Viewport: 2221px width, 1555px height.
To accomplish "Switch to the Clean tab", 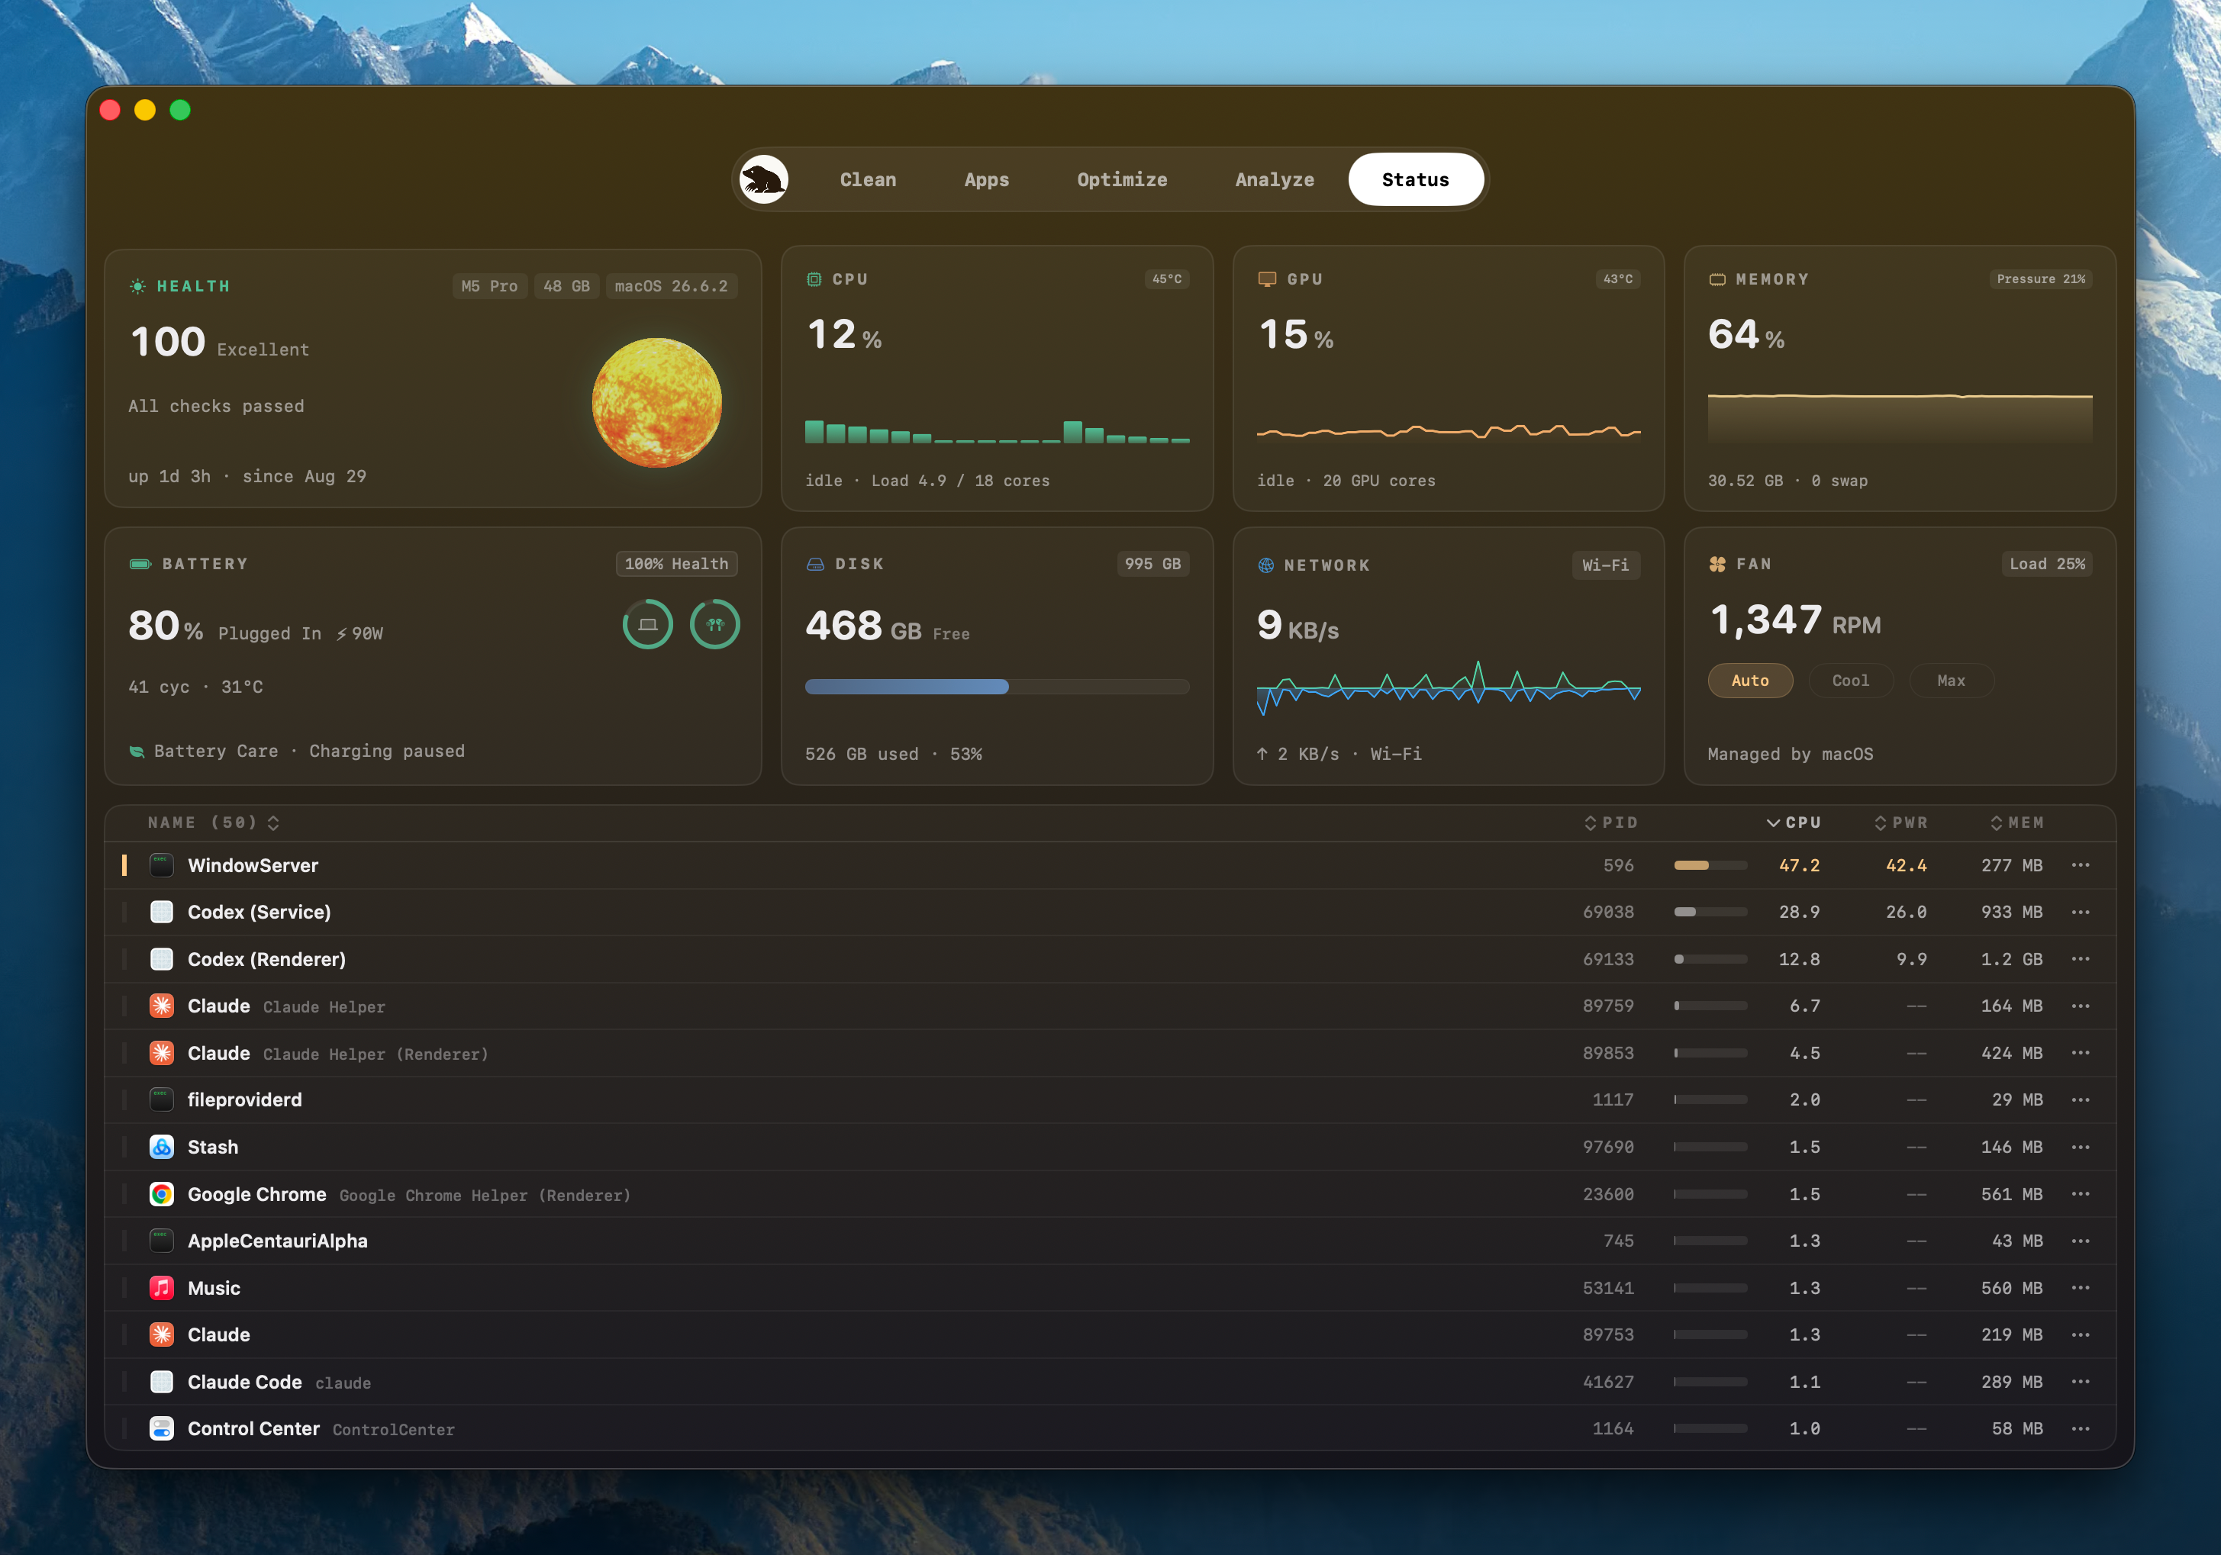I will click(868, 180).
